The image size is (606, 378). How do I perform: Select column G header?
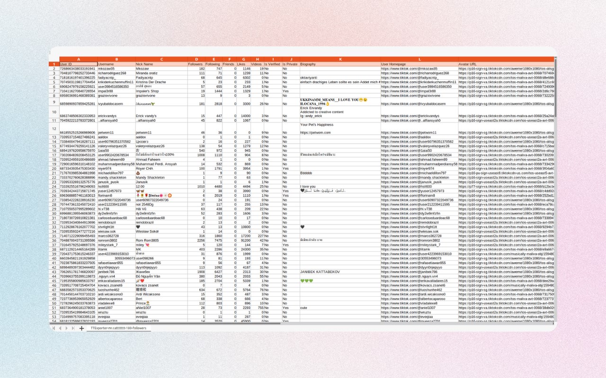click(x=243, y=60)
